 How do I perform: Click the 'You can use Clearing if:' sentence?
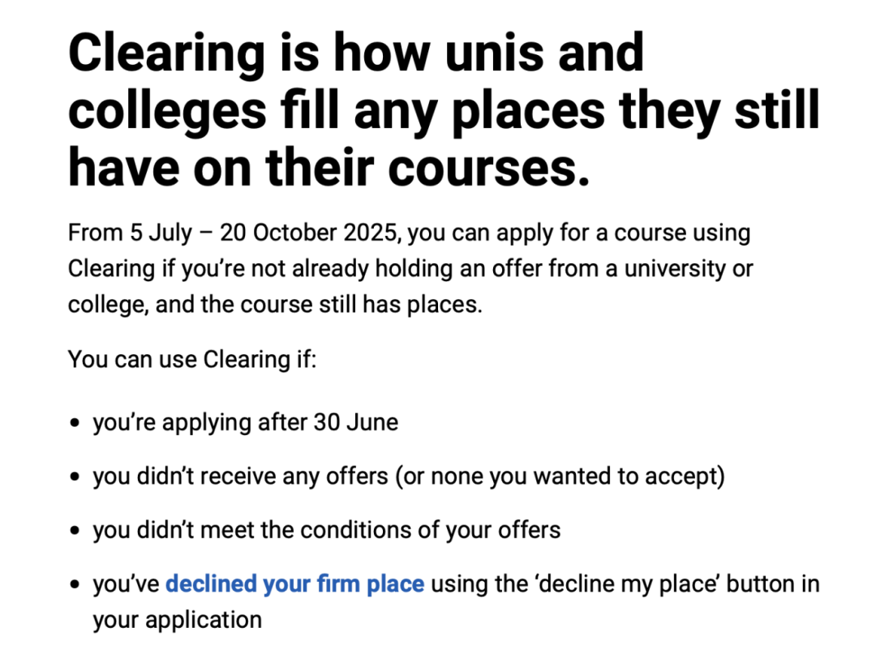[192, 360]
